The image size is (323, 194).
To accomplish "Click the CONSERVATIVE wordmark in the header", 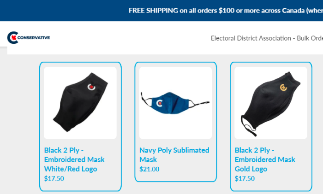I will 34,38.
